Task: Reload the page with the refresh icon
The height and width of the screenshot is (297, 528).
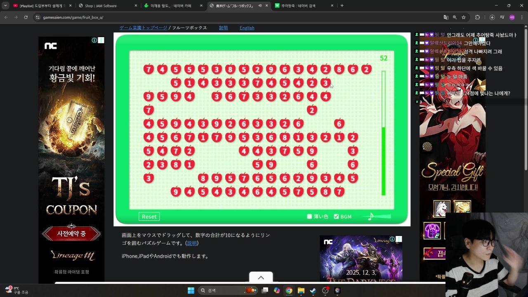Action: click(x=26, y=17)
